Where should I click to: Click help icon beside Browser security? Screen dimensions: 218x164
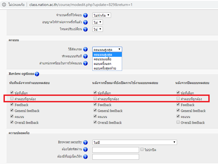pos(85,142)
